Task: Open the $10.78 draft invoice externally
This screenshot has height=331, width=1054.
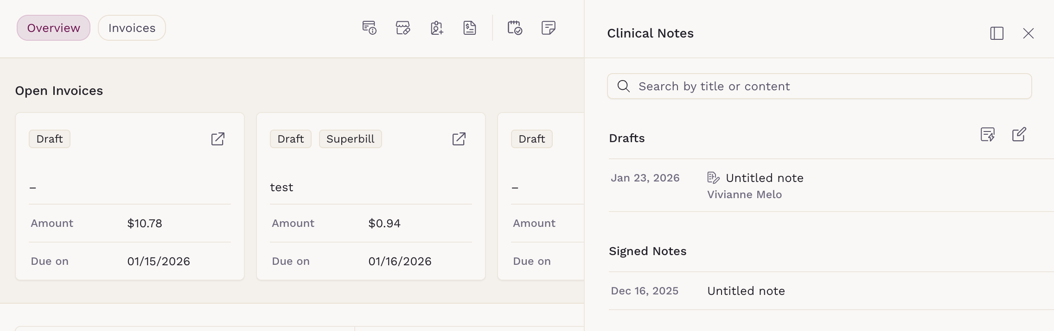Action: (218, 139)
